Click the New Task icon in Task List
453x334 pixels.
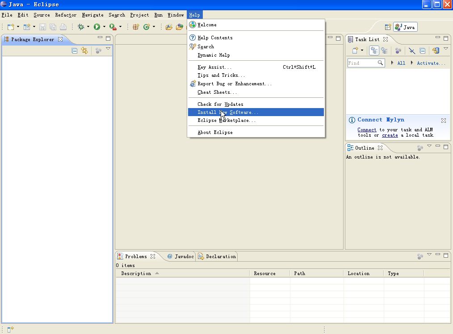click(x=355, y=51)
